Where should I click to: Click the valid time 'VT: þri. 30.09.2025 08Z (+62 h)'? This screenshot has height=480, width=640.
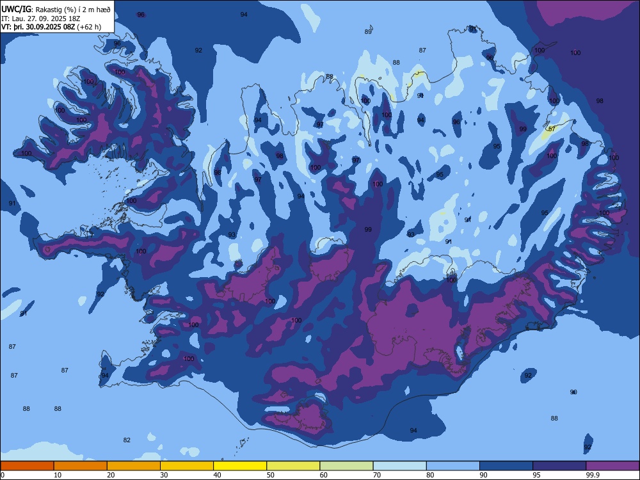point(51,28)
